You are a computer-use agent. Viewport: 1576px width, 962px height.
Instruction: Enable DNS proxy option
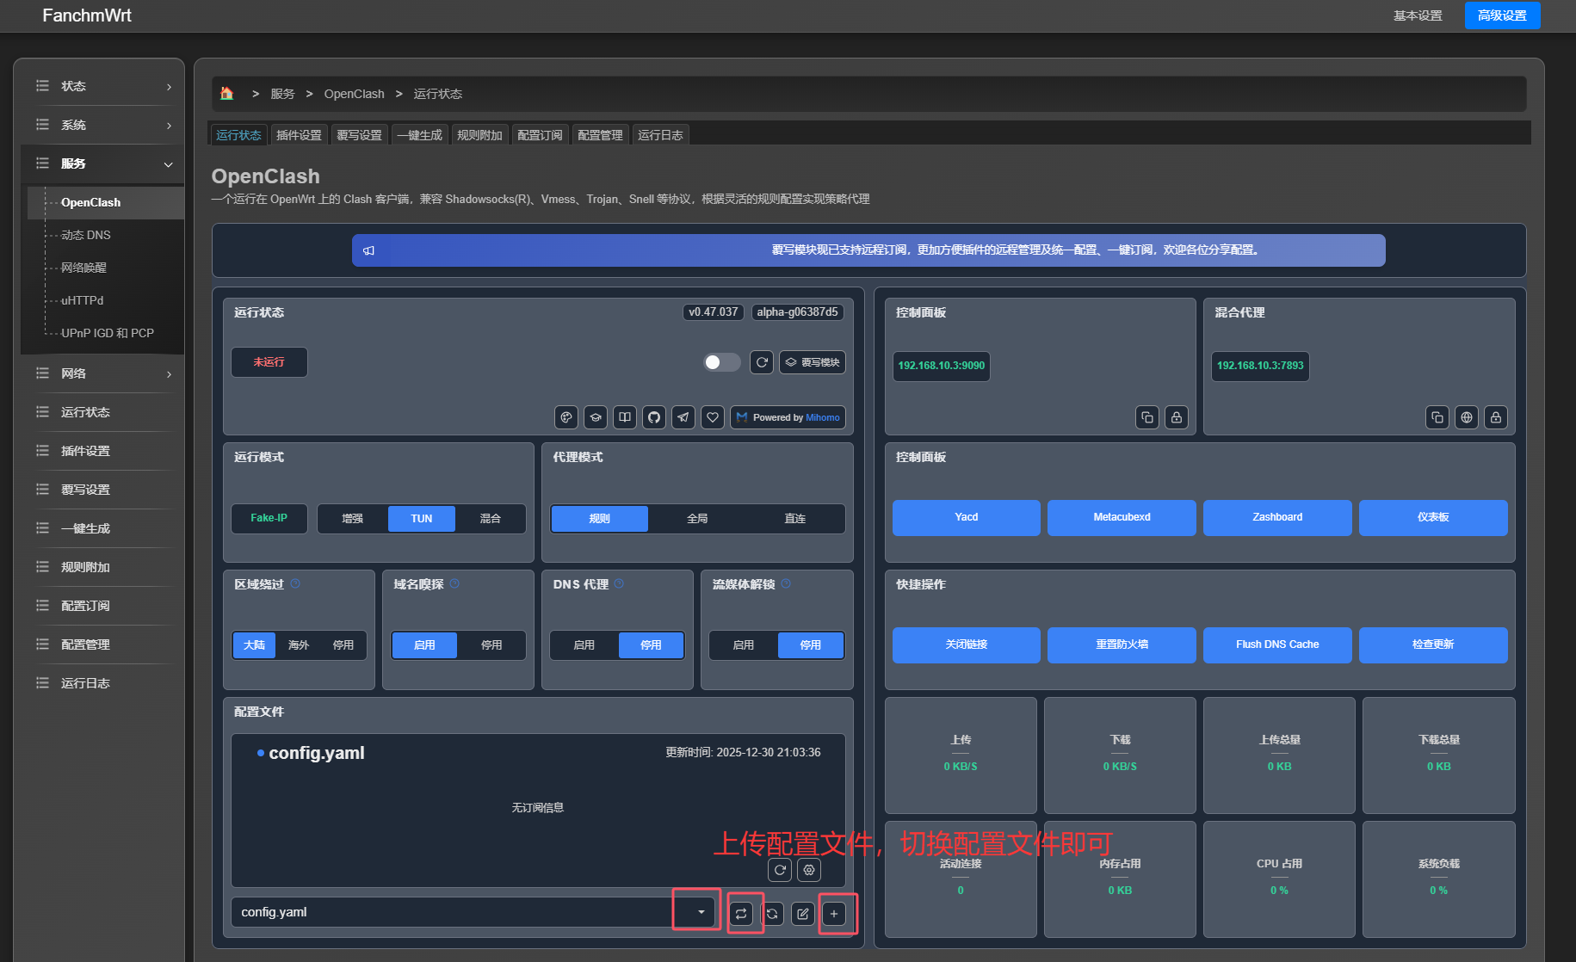pyautogui.click(x=584, y=645)
